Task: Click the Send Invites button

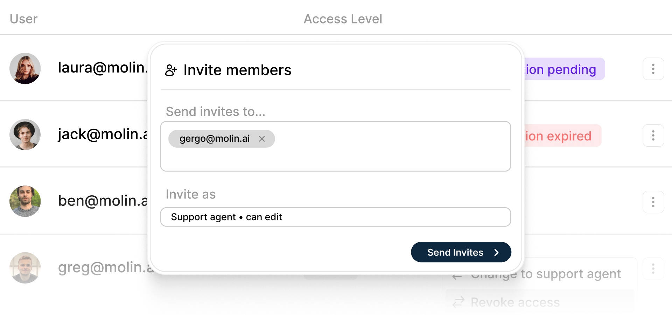Action: click(461, 252)
